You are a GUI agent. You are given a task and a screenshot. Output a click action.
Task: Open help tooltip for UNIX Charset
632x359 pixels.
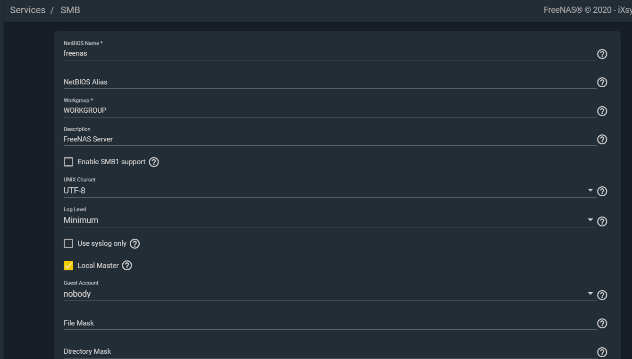tap(602, 192)
